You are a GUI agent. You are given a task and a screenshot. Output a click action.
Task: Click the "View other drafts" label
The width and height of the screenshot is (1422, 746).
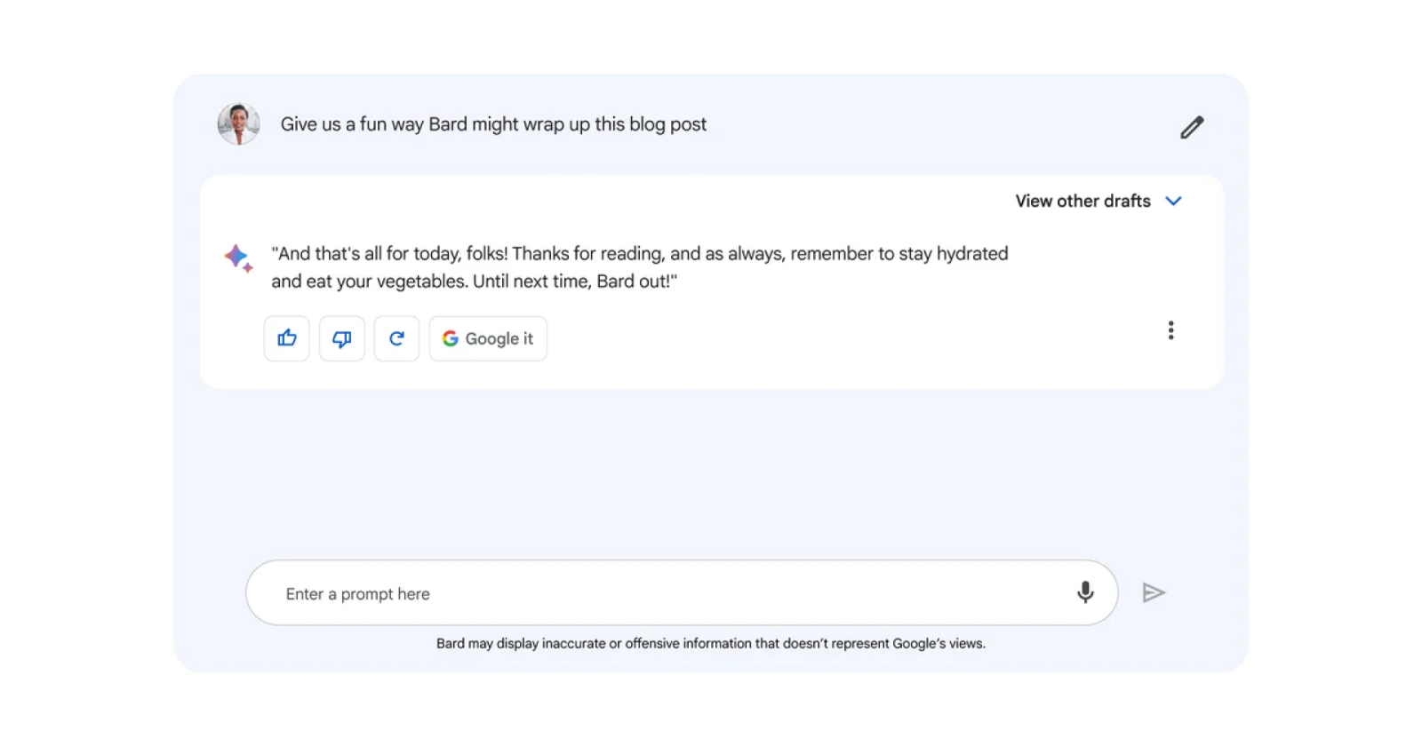[1082, 202]
